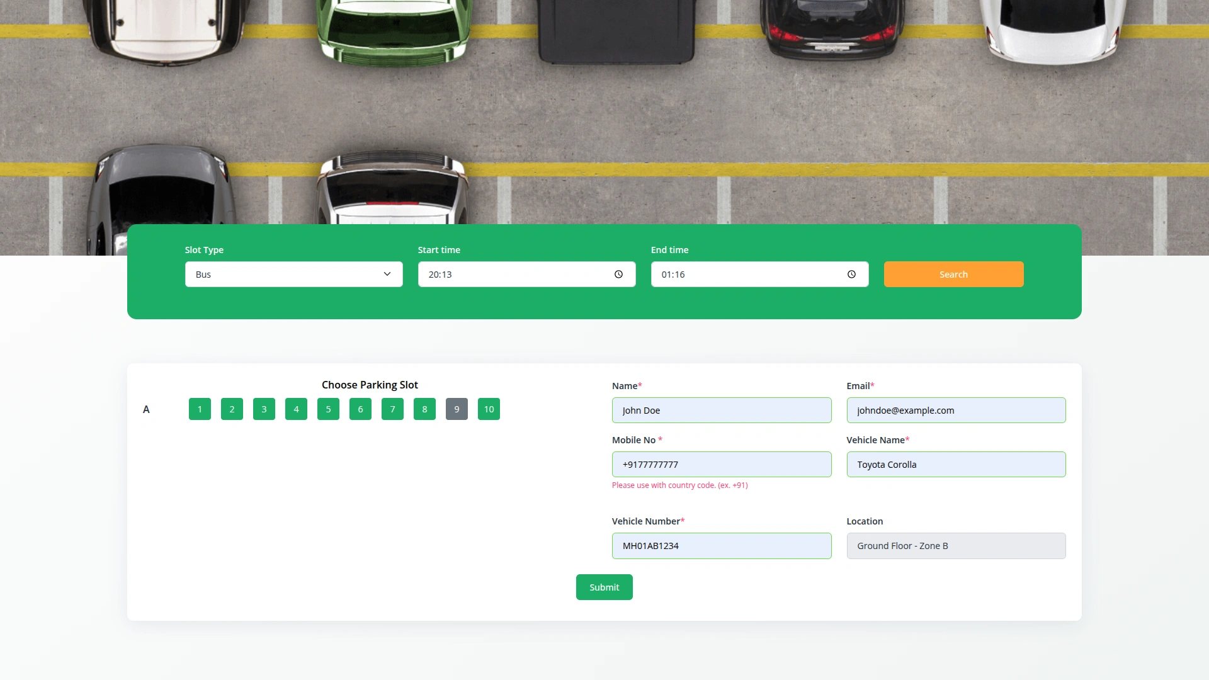1209x680 pixels.
Task: Select parking slot 1
Action: point(200,409)
